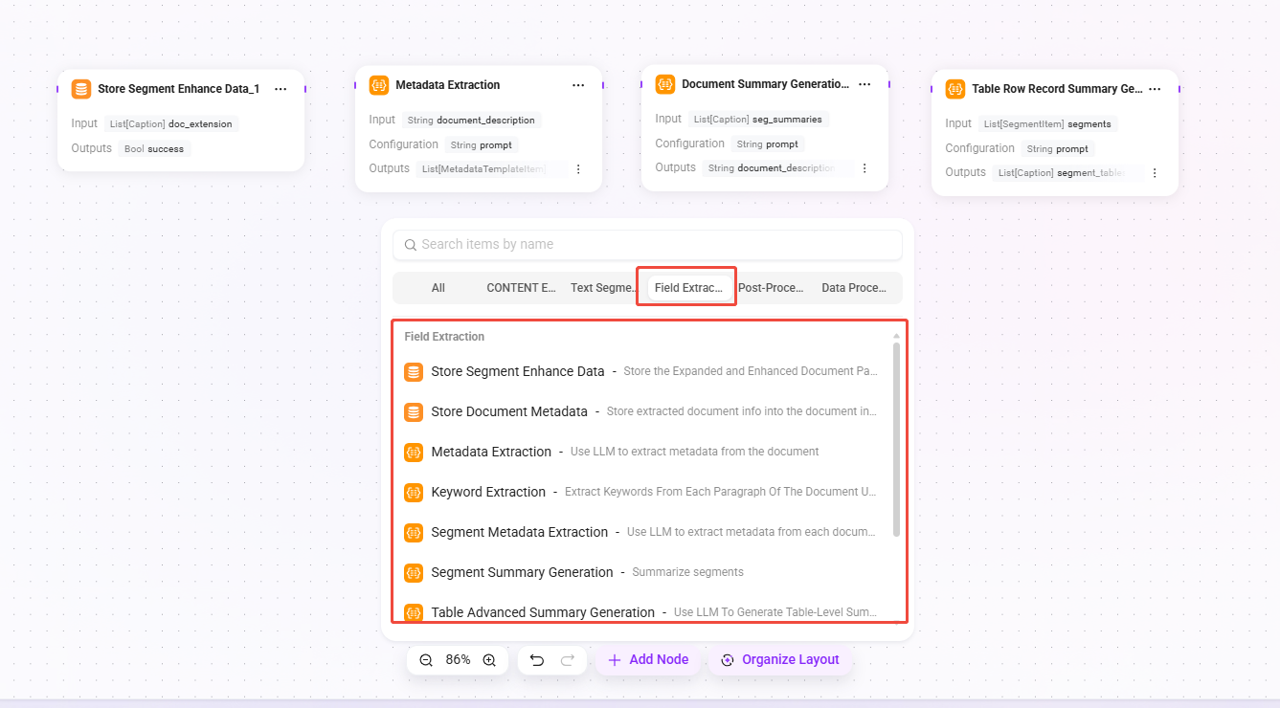Switch to the All category tab

click(438, 288)
